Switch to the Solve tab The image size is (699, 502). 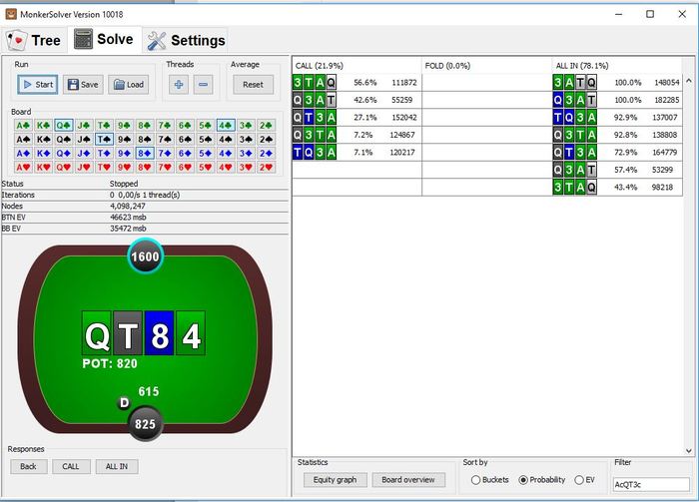tap(104, 39)
